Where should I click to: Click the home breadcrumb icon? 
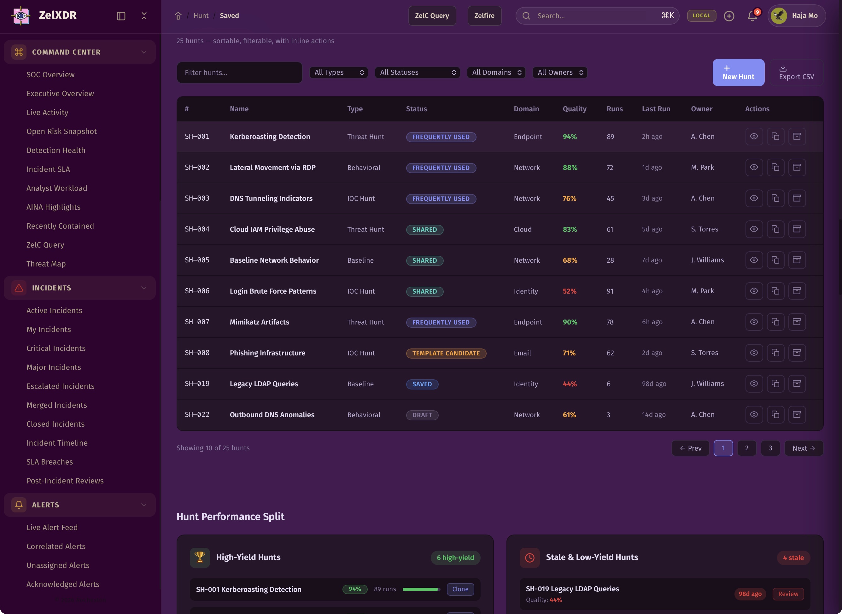pyautogui.click(x=178, y=16)
